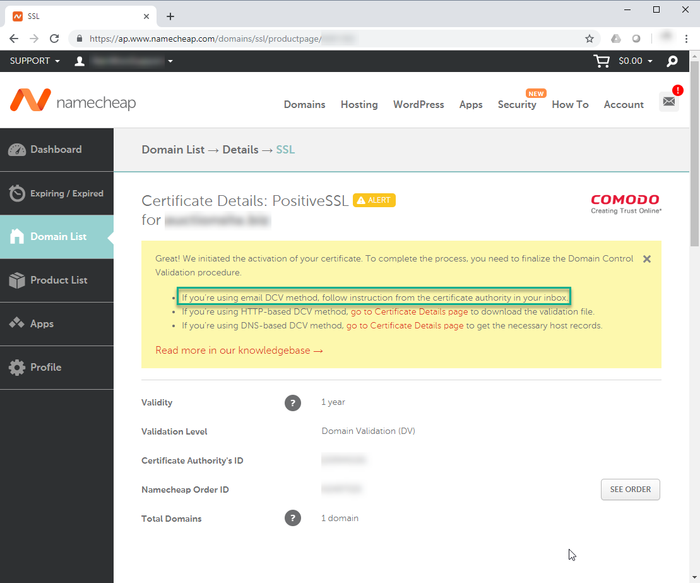Image resolution: width=700 pixels, height=583 pixels.
Task: Click the Total Domains help question mark
Action: coord(293,518)
